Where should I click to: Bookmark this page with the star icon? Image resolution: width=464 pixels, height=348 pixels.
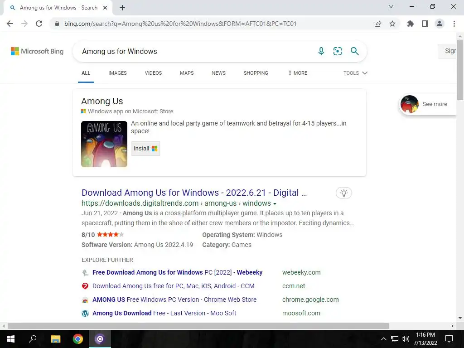tap(392, 24)
